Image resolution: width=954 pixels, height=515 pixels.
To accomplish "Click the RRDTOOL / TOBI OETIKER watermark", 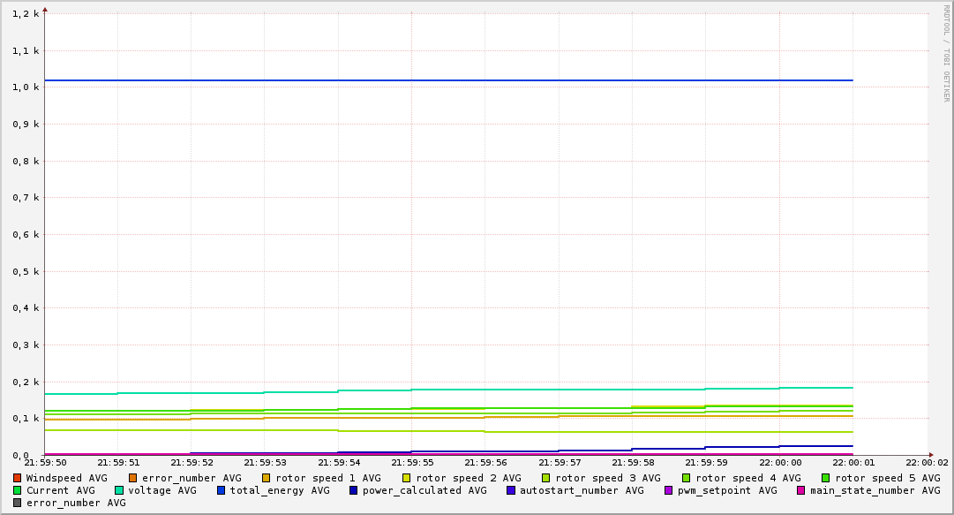I will [x=946, y=53].
